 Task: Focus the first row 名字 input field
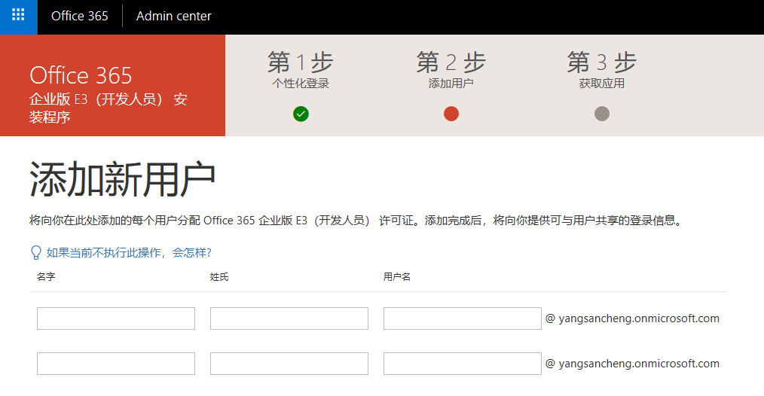coord(116,318)
